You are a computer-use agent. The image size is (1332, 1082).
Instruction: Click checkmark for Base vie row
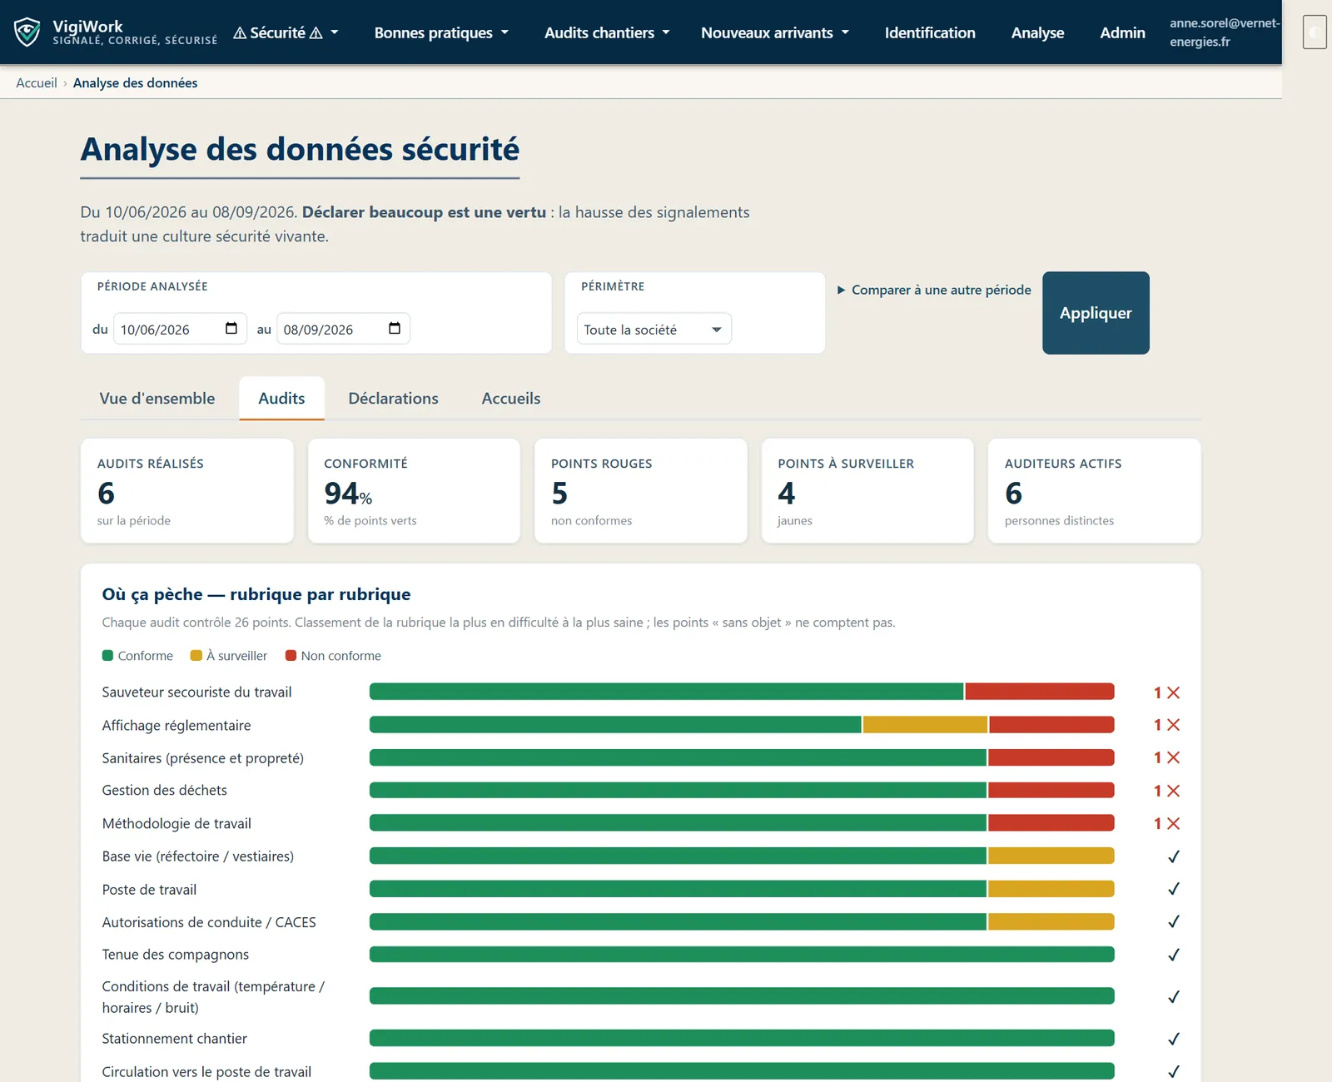pos(1174,856)
